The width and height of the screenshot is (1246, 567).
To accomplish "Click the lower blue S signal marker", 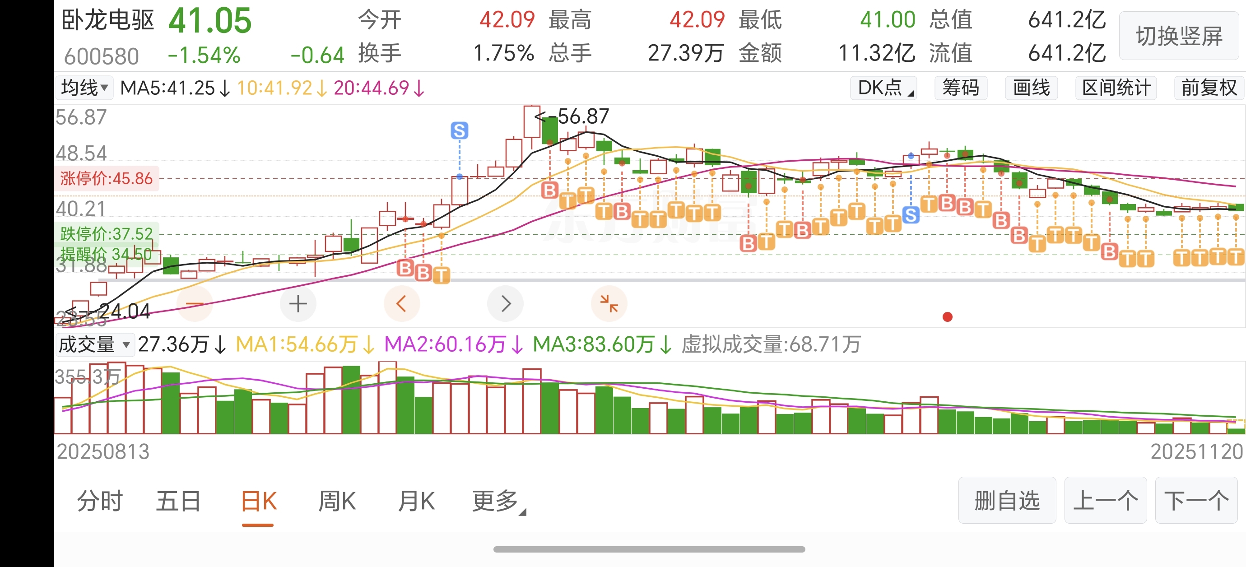I will tap(911, 215).
